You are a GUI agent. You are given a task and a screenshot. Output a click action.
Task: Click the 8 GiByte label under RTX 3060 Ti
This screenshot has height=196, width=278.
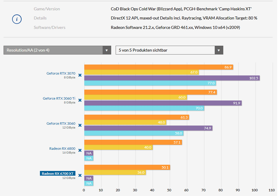(69, 103)
